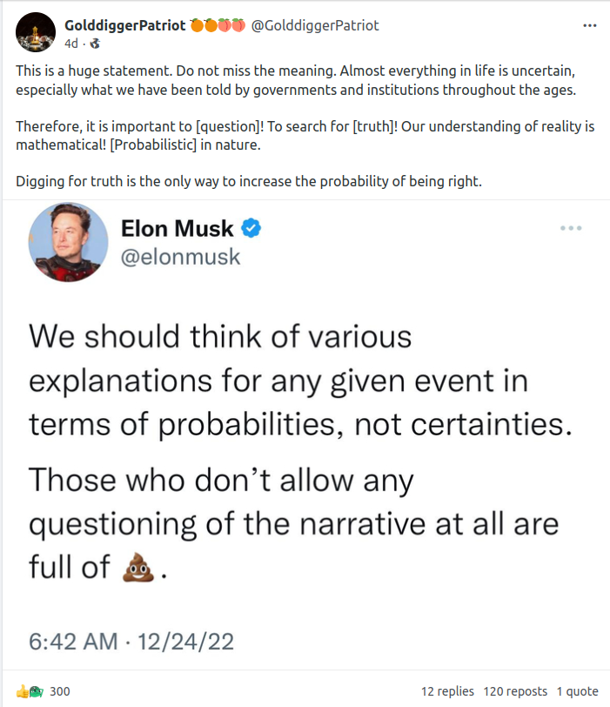Click Elon Musk's blue verified badge
The width and height of the screenshot is (610, 707).
point(252,229)
